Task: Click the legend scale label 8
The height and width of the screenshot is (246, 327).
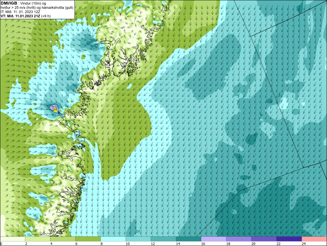Action: point(102,244)
